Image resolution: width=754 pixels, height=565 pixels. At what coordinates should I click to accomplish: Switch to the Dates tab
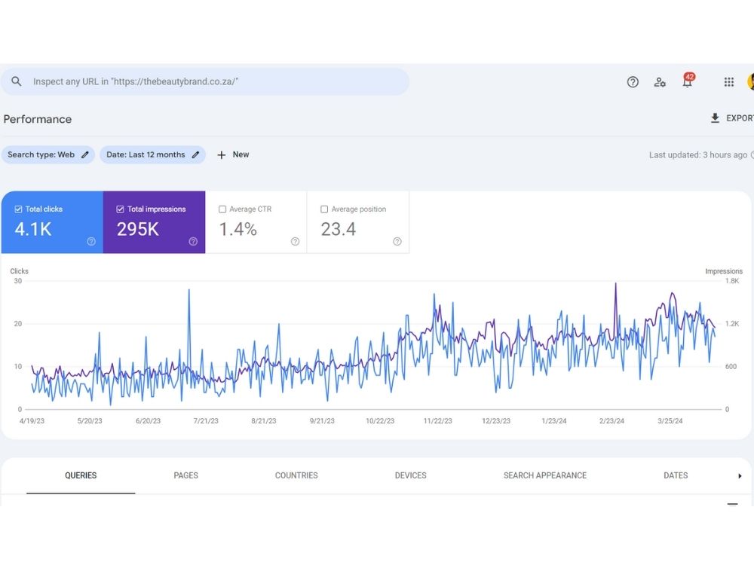pyautogui.click(x=676, y=475)
